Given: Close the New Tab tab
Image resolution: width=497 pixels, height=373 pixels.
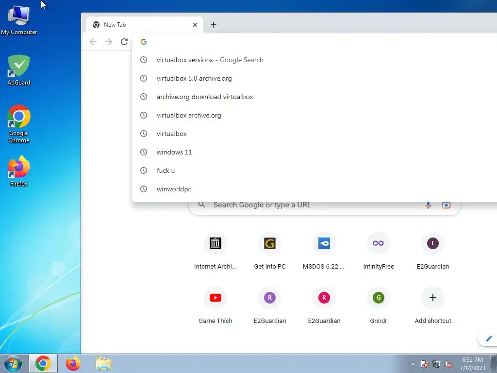Looking at the screenshot, I should pyautogui.click(x=195, y=25).
